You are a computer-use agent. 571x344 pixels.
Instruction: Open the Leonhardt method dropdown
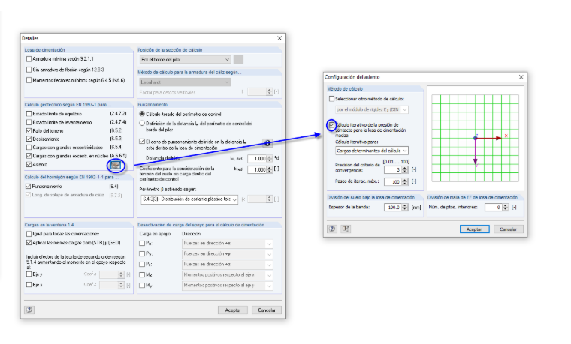tap(185, 82)
